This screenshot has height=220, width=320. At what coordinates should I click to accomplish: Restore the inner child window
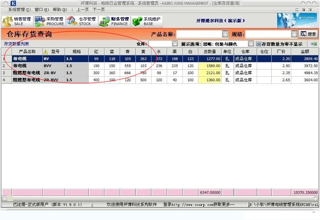[304, 10]
